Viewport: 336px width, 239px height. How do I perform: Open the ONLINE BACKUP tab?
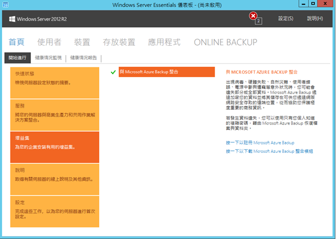point(225,42)
